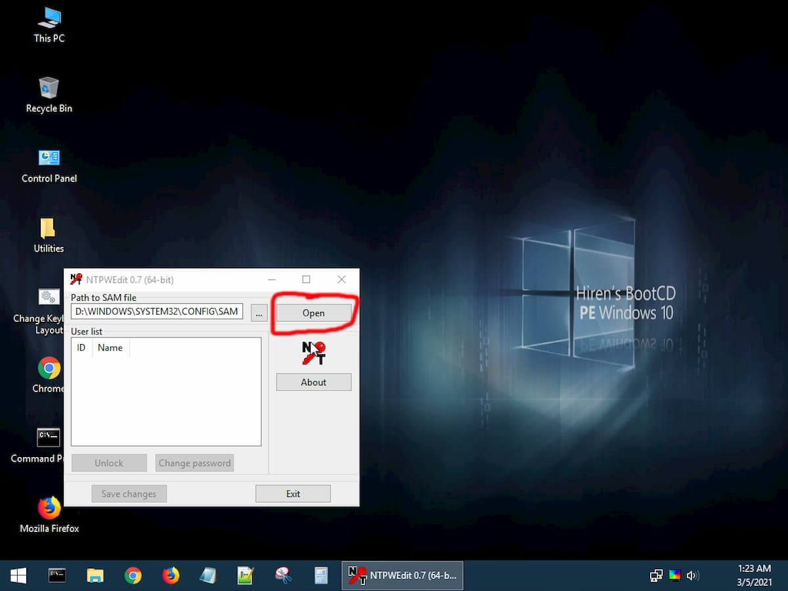Maximize the NTPWEdit window
788x591 pixels.
pyautogui.click(x=306, y=279)
